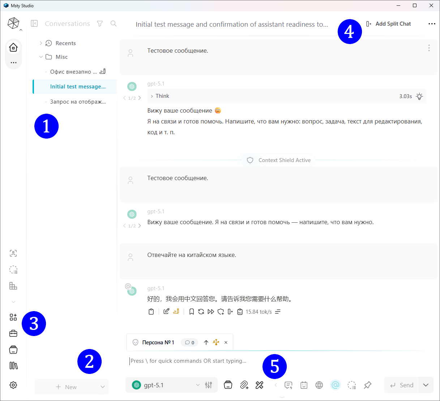440x401 pixels.
Task: Toggle web search with the globe icon
Action: (x=319, y=385)
